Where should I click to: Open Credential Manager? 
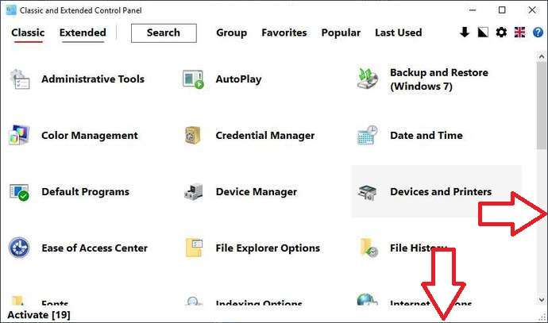click(x=264, y=136)
